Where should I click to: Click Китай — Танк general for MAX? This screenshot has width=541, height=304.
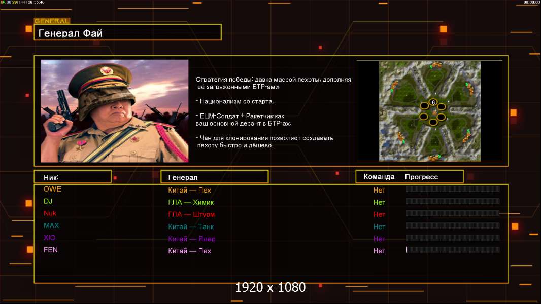191,226
